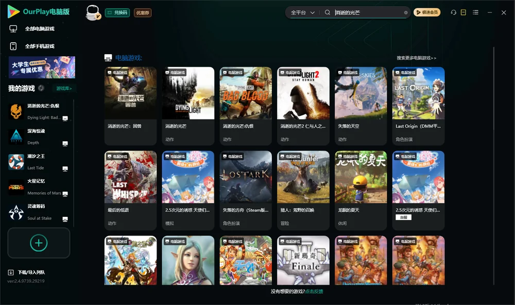Screen dimensions: 515x305
Task: Click the 消逝的光芒:仇恨 sidebar entry text
Action: [x=43, y=106]
